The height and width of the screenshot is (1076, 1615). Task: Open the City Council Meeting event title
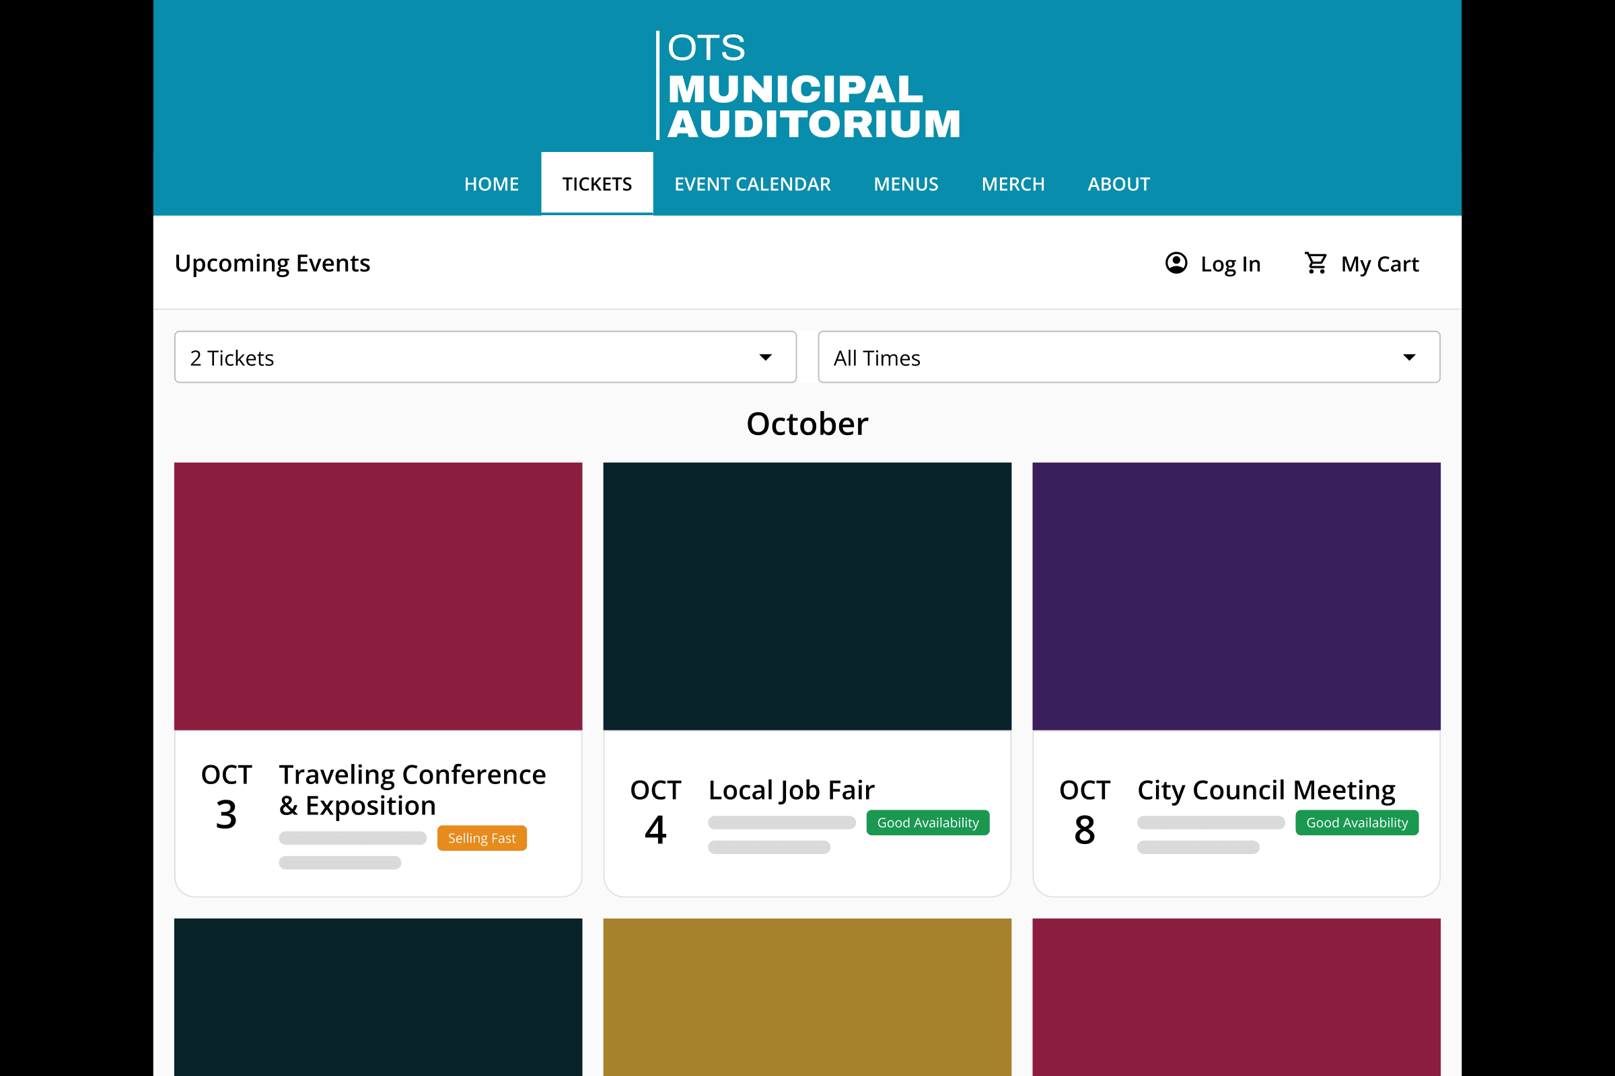(1266, 791)
